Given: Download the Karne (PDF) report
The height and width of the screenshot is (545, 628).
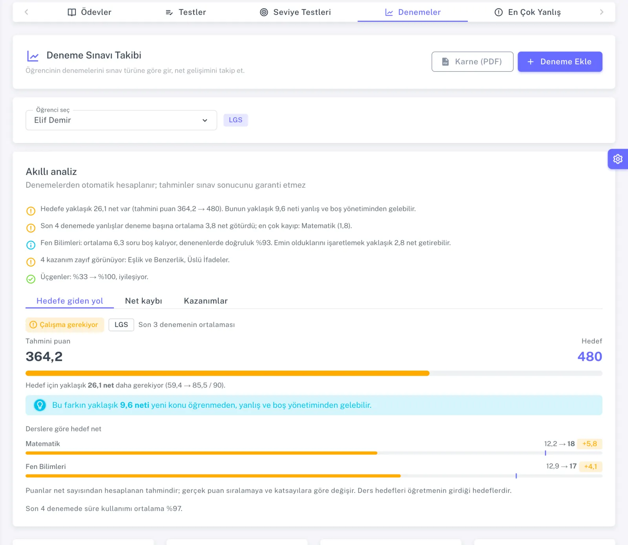Looking at the screenshot, I should (x=473, y=62).
